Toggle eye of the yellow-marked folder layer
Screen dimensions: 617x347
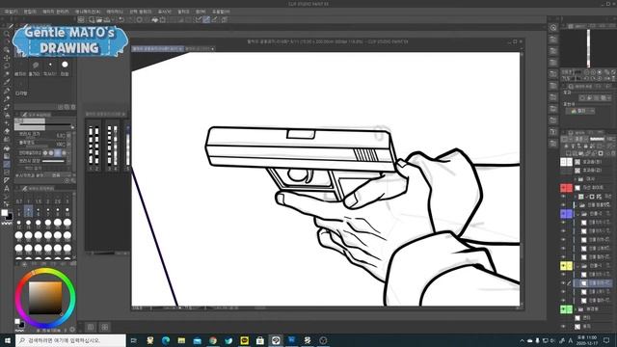coord(563,266)
